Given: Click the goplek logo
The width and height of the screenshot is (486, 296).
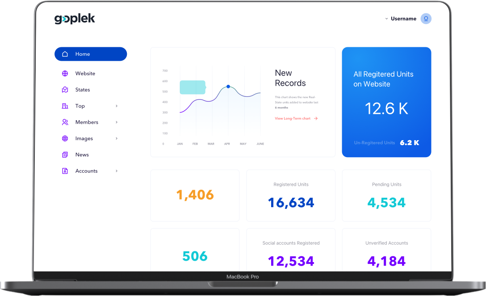Looking at the screenshot, I should [75, 19].
